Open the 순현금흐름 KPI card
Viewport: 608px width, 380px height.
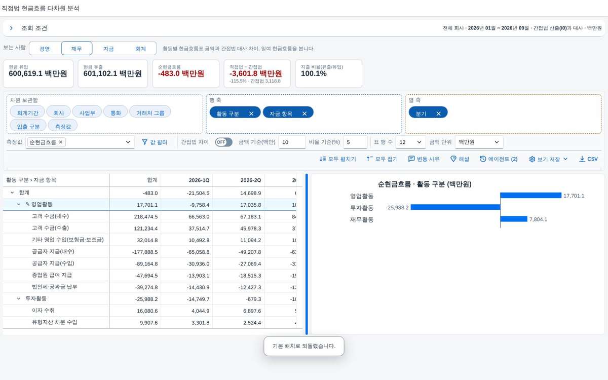[185, 73]
